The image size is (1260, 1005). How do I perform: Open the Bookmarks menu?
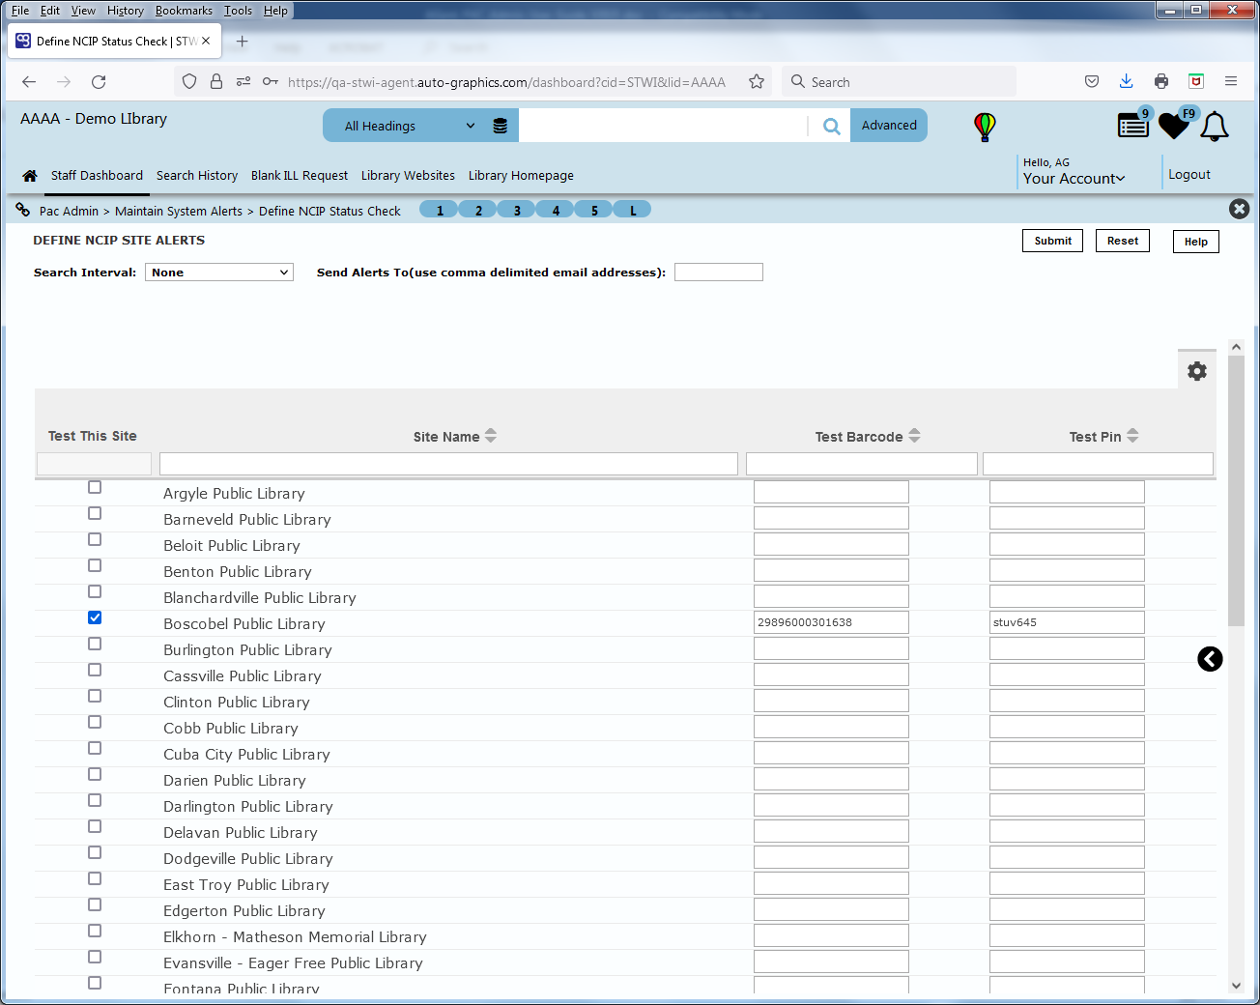184,11
